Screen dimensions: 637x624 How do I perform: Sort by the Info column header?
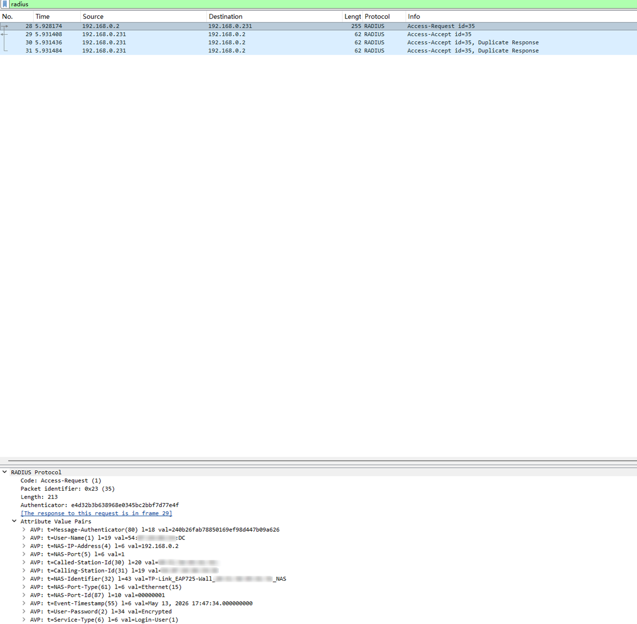point(521,16)
